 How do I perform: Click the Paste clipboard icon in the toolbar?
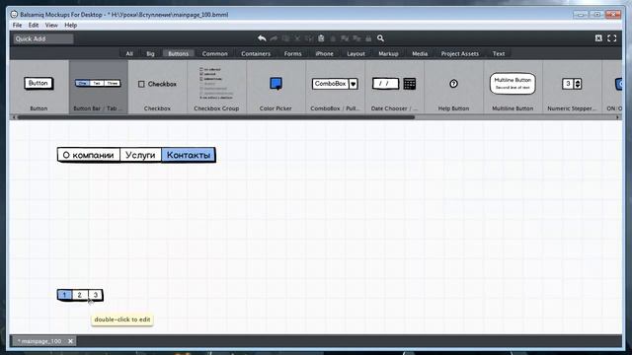pos(321,38)
